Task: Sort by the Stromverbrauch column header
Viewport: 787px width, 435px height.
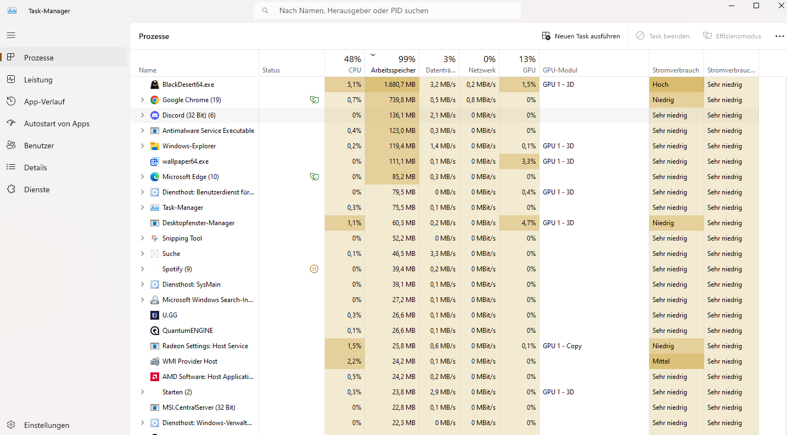Action: tap(676, 63)
